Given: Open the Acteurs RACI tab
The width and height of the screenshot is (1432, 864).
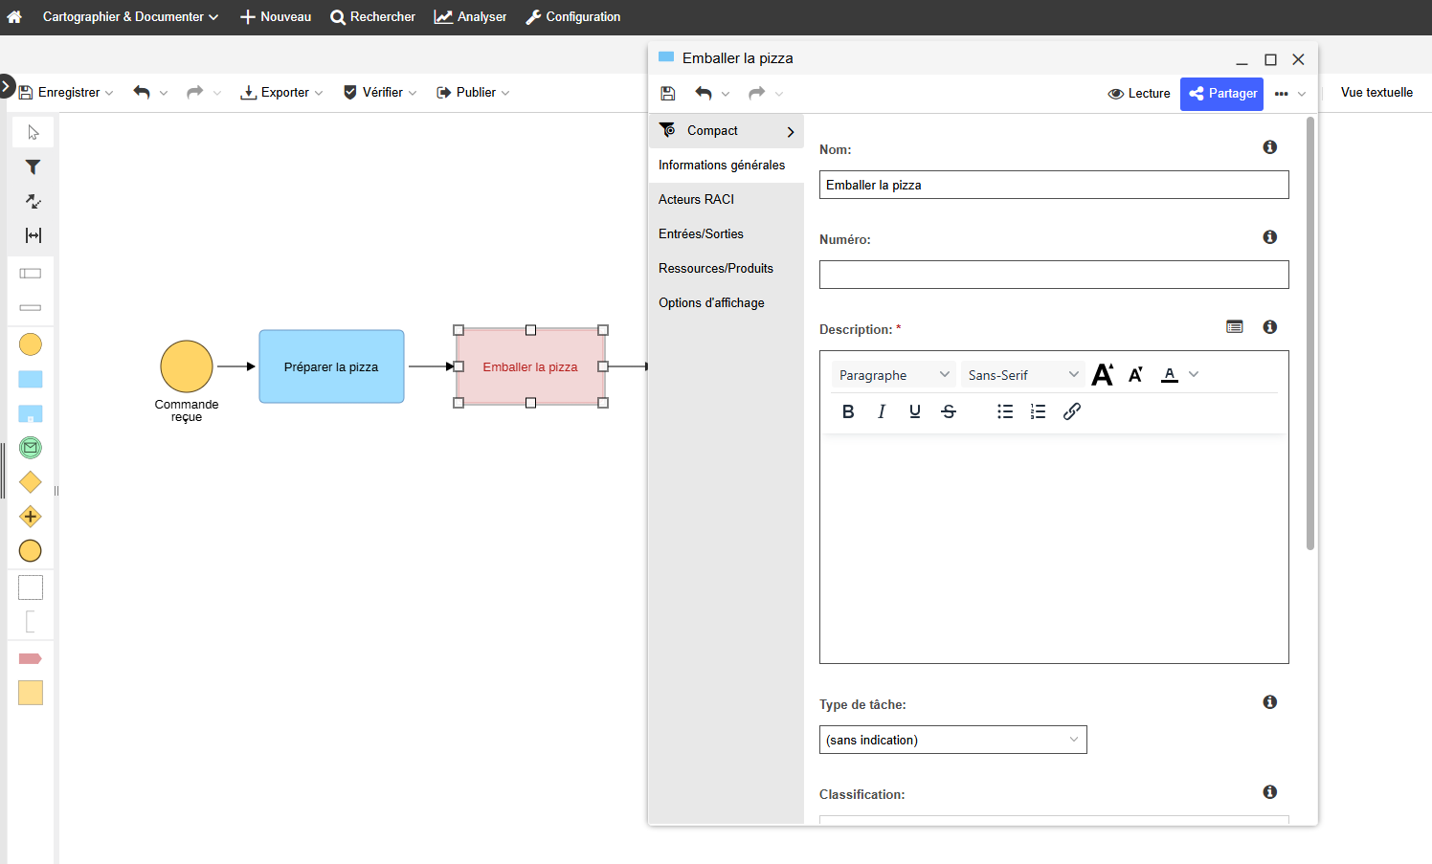Looking at the screenshot, I should [697, 199].
